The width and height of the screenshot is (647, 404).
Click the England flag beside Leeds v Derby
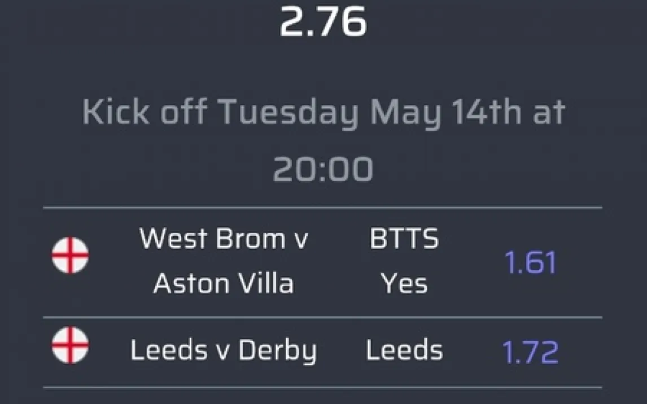click(x=70, y=345)
